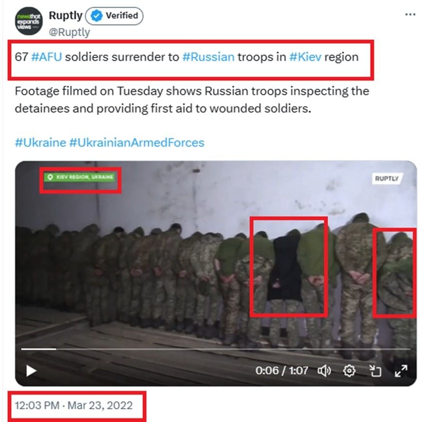Open the #UkrainianArmedForces hashtag
This screenshot has height=422, width=428.
(x=137, y=143)
